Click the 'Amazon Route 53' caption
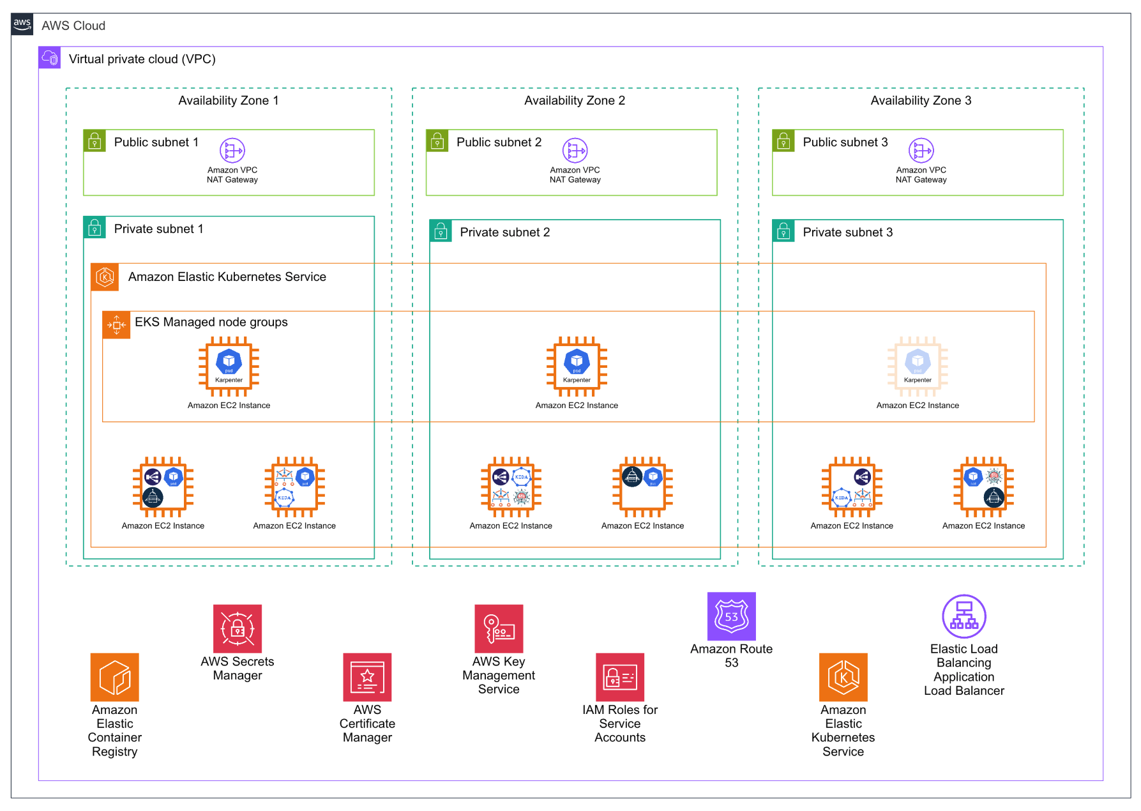 coord(732,656)
